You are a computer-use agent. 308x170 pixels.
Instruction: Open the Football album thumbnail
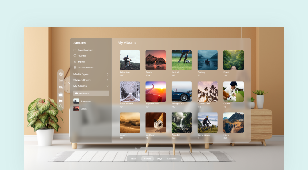tap(181, 60)
